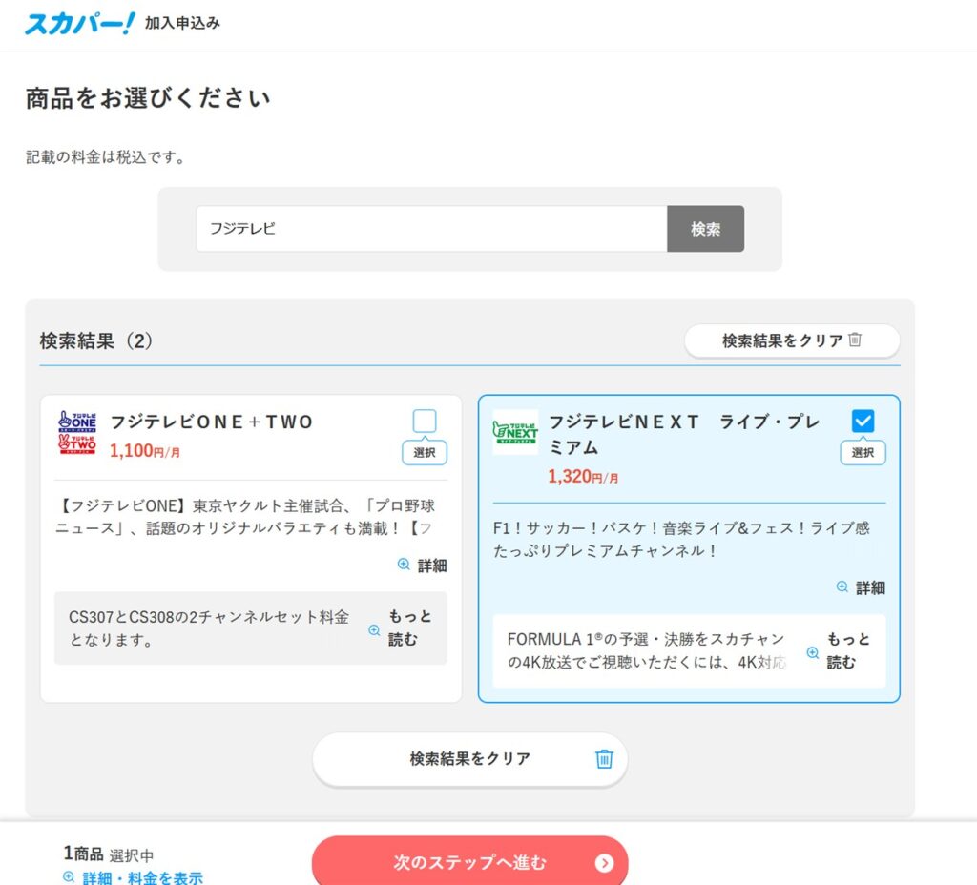The image size is (977, 885).
Task: Click the フジテレビONE+TWO title text
Action: coord(211,422)
